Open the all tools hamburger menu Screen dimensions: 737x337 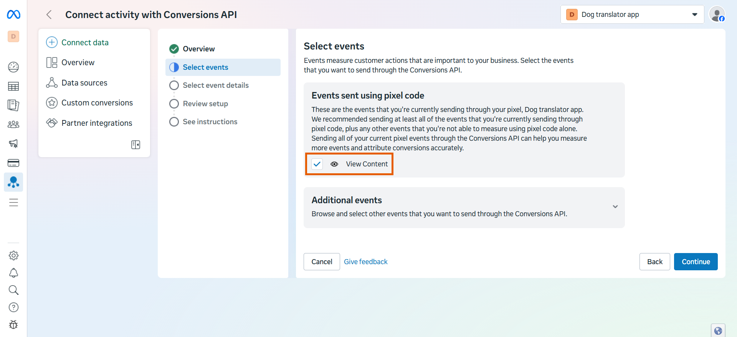tap(13, 202)
